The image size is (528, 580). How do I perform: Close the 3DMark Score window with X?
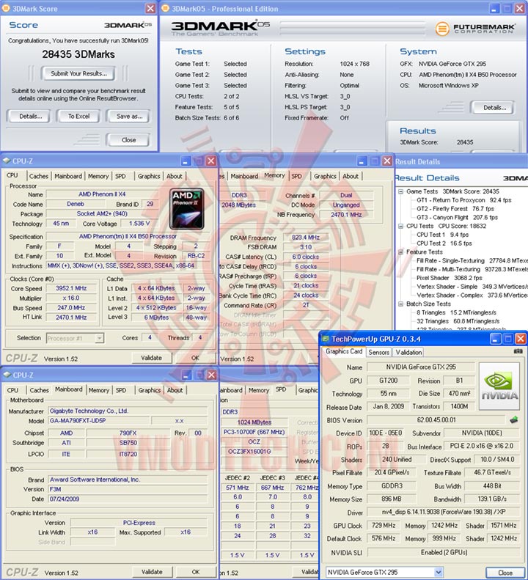click(x=150, y=9)
